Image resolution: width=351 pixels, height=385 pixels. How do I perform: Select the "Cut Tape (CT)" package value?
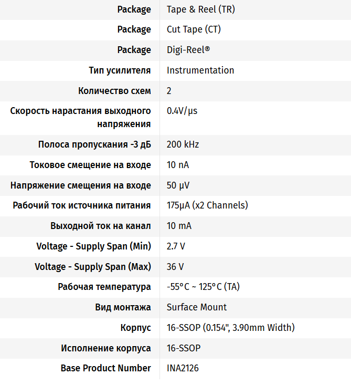coord(194,29)
